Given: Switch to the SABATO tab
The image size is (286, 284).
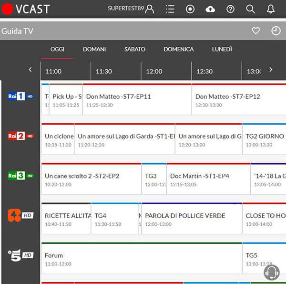Looking at the screenshot, I should [x=135, y=49].
